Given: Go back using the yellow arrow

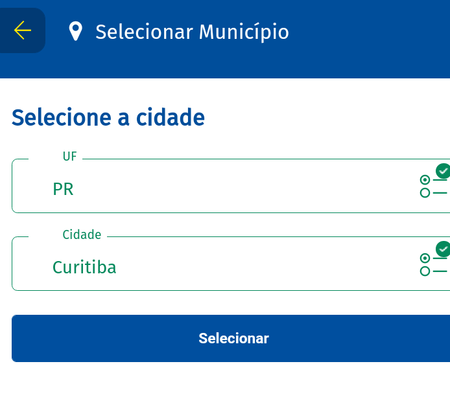Looking at the screenshot, I should click(23, 30).
